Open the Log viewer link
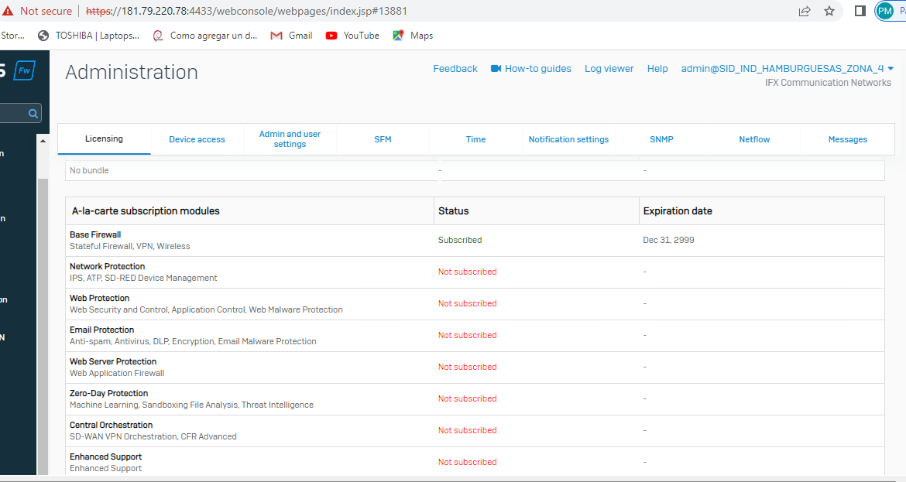The width and height of the screenshot is (906, 482). click(609, 69)
